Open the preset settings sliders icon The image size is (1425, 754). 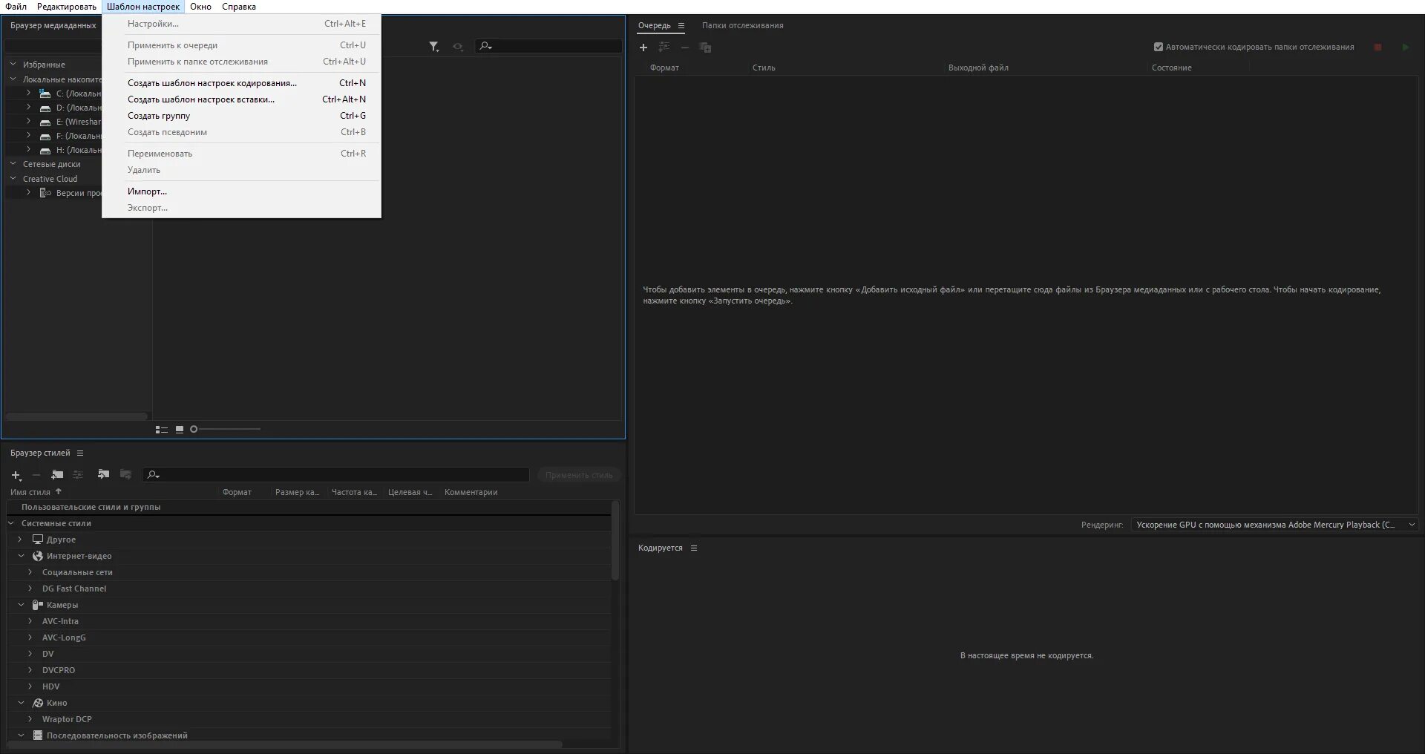(x=78, y=475)
